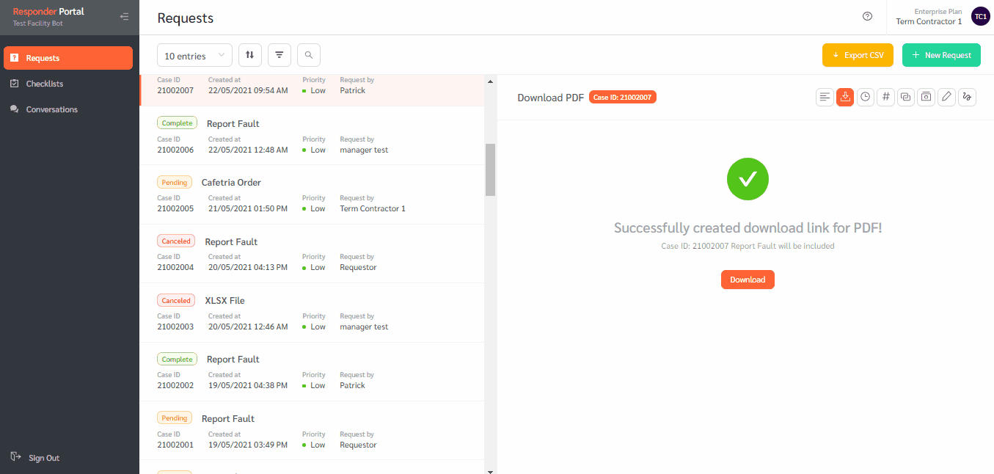Open the history clock icon

(866, 97)
